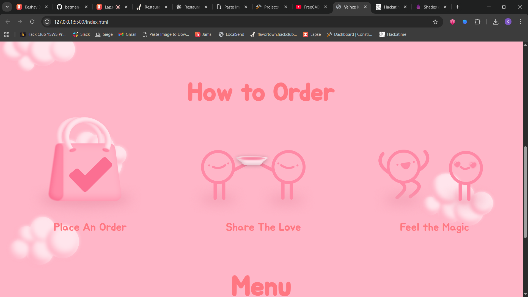Click the Slack bookmark
Viewport: 528px width, 297px height.
pyautogui.click(x=81, y=34)
